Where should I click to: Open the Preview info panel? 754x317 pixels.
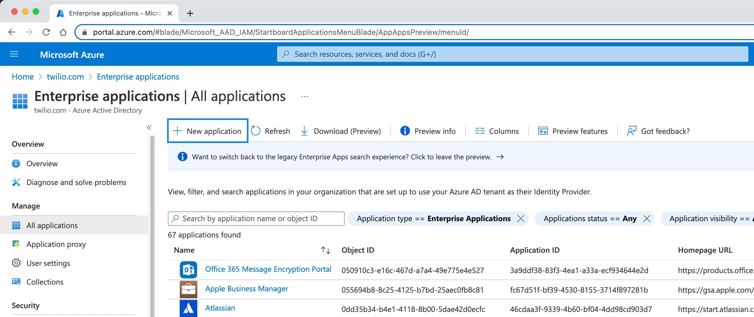(405, 131)
